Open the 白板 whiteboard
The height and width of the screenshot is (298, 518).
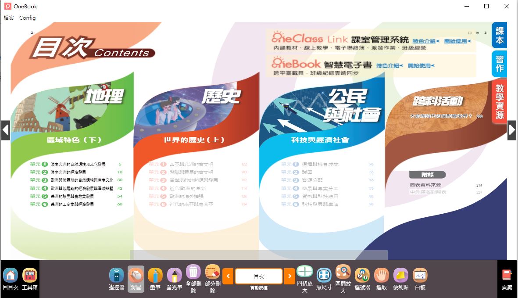[420, 279]
